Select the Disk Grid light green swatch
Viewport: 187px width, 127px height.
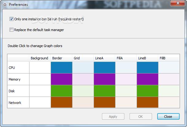pos(83,91)
